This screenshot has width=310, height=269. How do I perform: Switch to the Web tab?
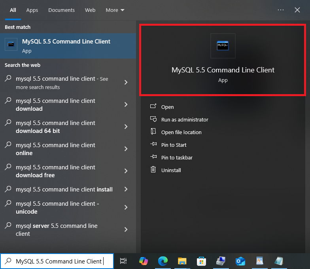pyautogui.click(x=90, y=10)
